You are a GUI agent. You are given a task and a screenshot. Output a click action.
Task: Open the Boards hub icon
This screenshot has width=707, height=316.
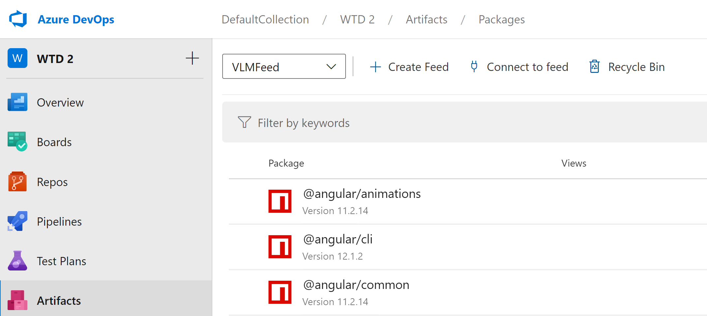point(17,142)
